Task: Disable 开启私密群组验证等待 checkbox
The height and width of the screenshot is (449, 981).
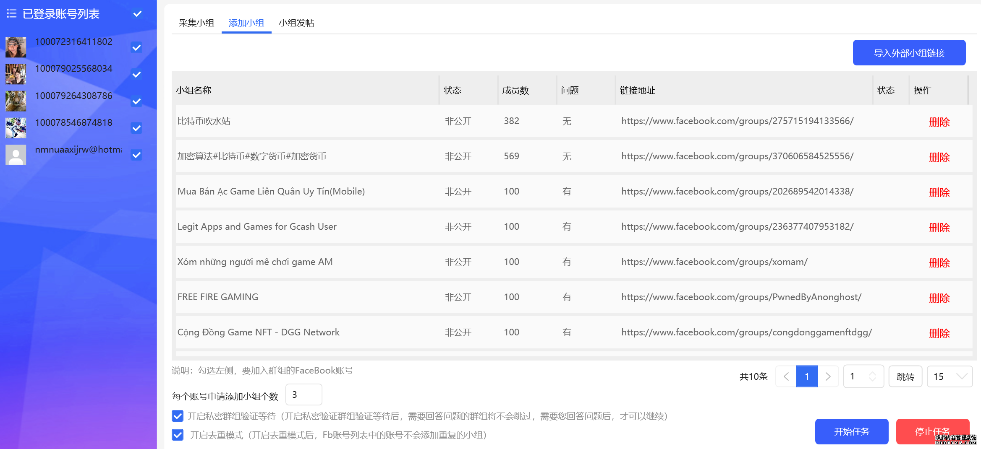Action: pos(178,416)
